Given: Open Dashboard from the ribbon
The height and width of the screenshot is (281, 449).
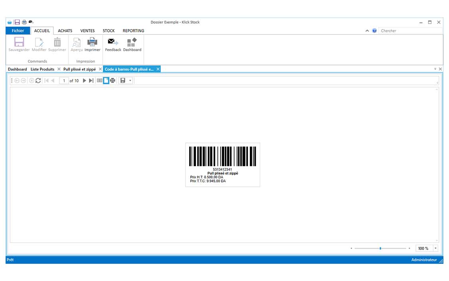Looking at the screenshot, I should [132, 44].
